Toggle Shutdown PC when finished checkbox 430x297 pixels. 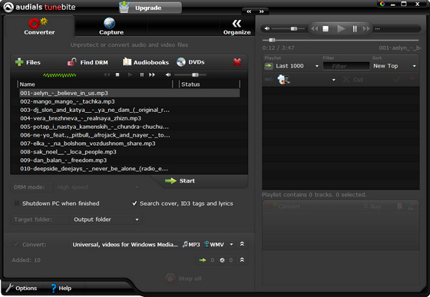17,203
